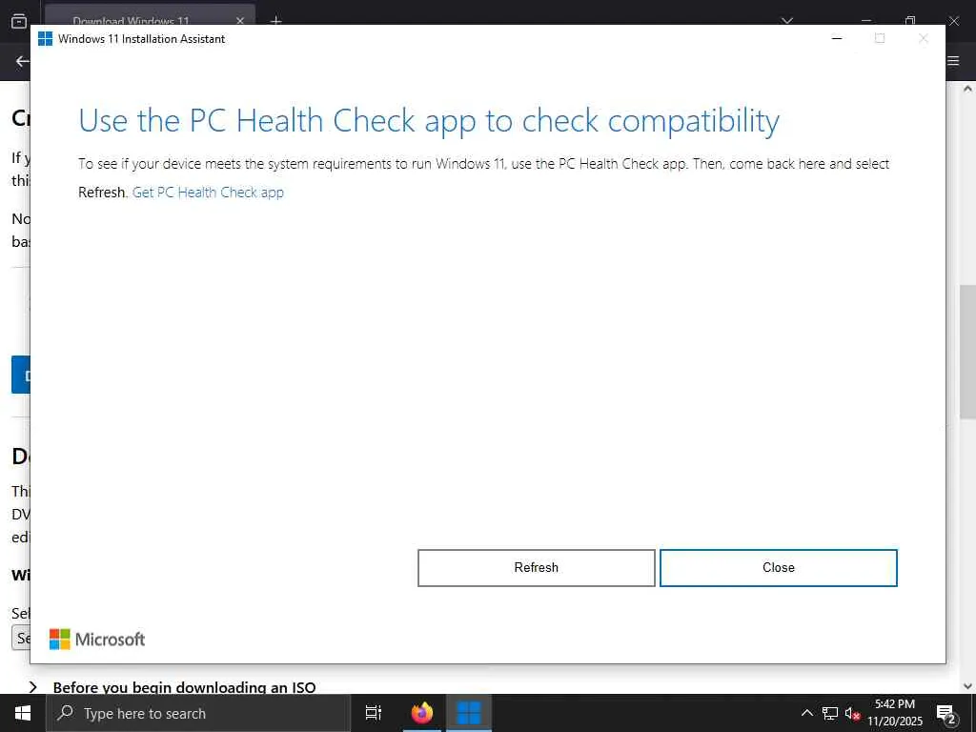Click the Windows logo in assistant title bar

pyautogui.click(x=45, y=38)
